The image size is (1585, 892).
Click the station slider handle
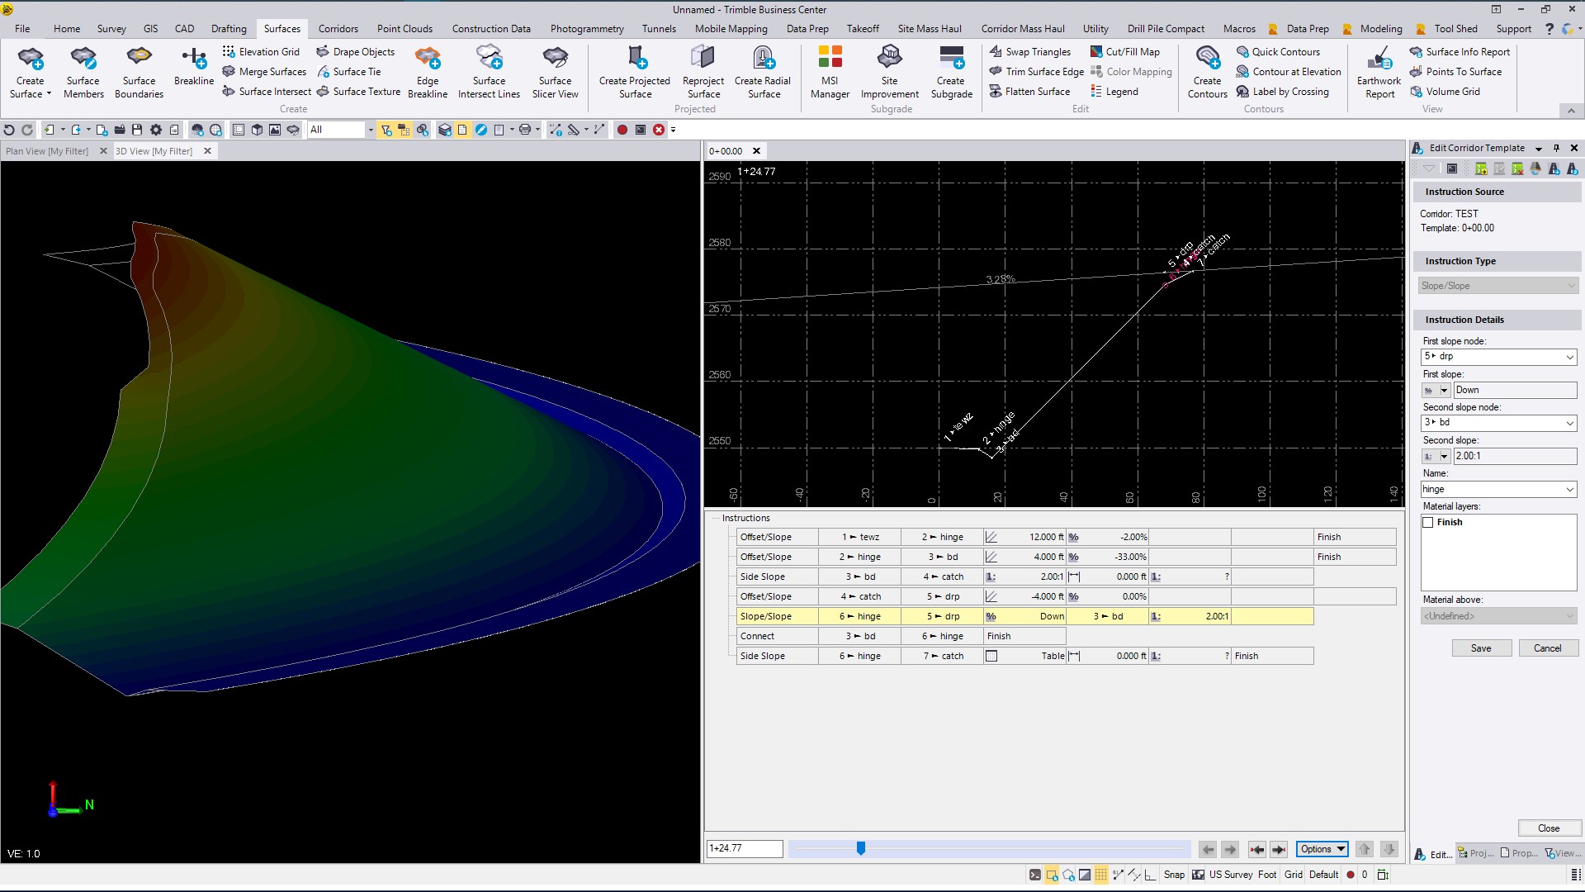(x=861, y=849)
